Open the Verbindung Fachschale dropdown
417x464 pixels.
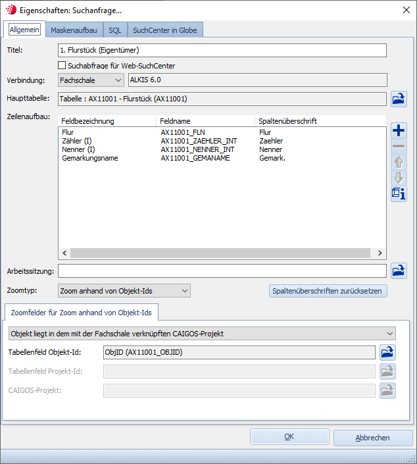91,80
